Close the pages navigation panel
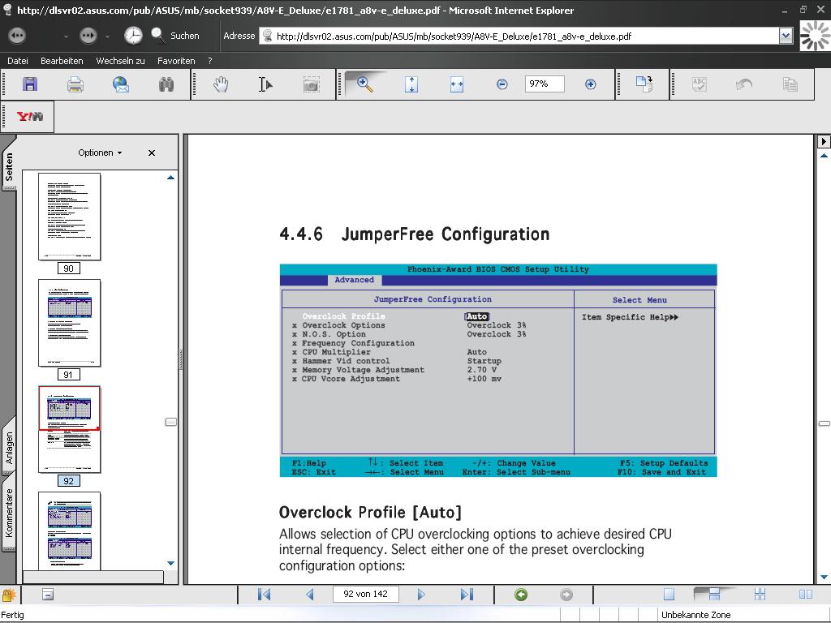Viewport: 831px width, 623px height. [152, 153]
